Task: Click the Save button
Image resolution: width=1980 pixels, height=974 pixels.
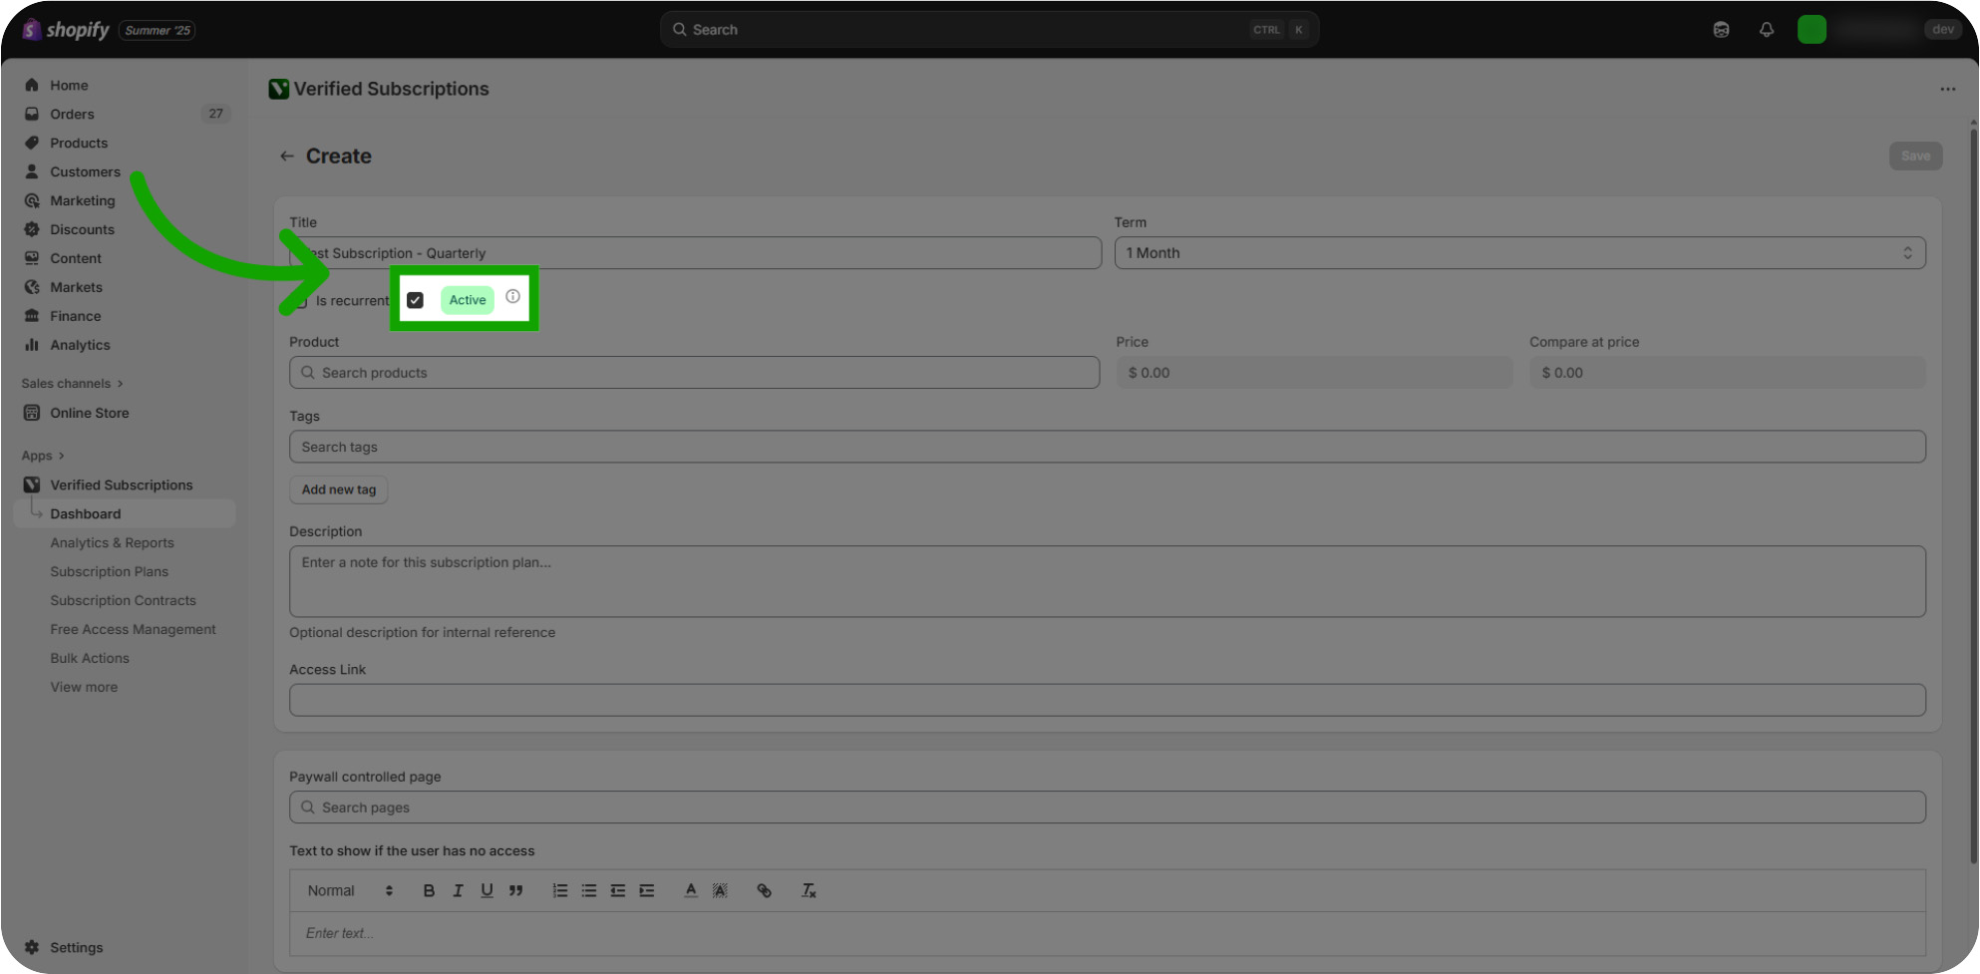Action: tap(1915, 157)
